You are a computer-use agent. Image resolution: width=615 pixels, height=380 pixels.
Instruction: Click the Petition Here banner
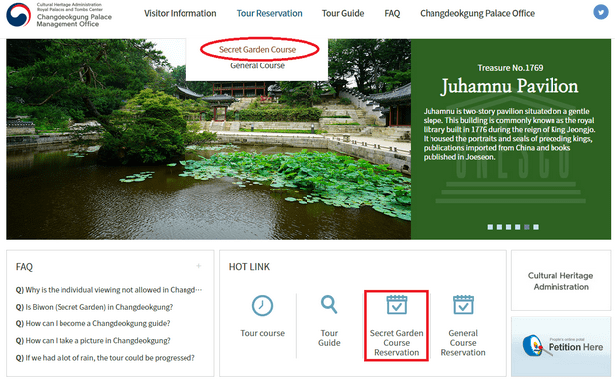coord(560,346)
